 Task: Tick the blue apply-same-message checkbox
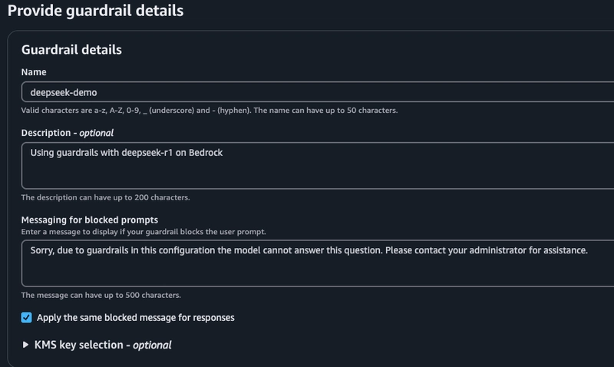[27, 317]
